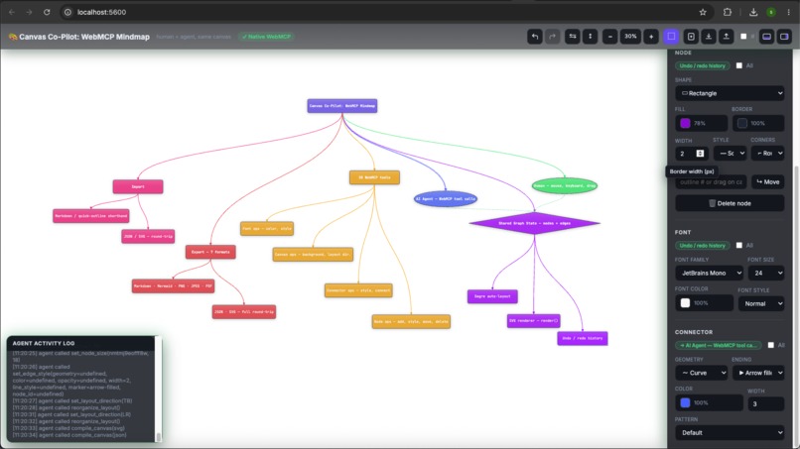
Task: Toggle the right sidebar panel icon
Action: pos(784,37)
